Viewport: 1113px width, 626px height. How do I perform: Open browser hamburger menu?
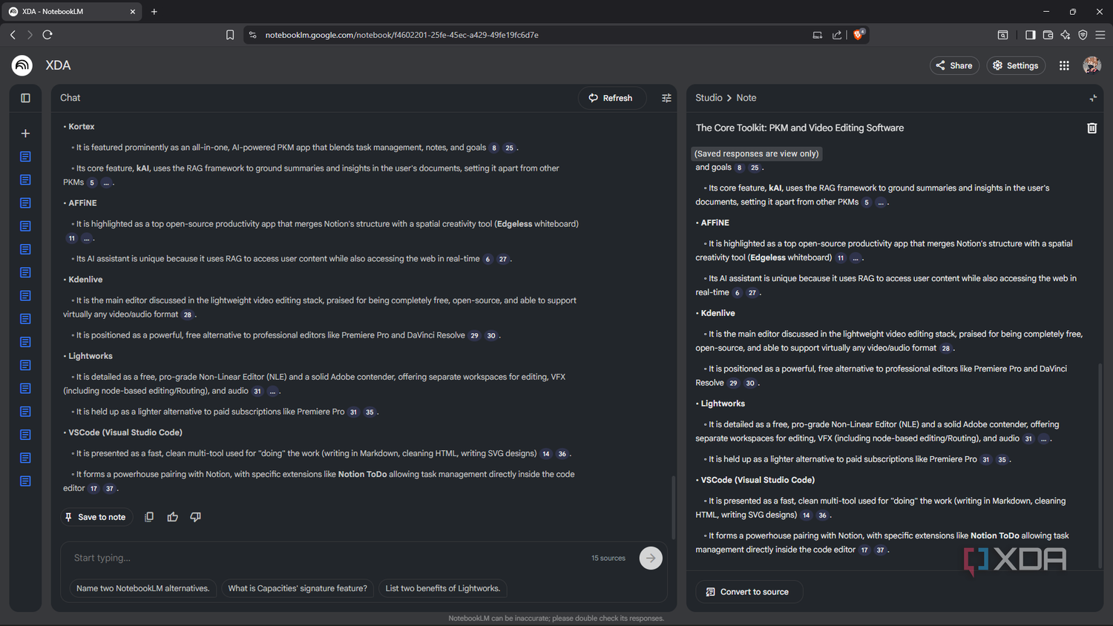[1100, 35]
